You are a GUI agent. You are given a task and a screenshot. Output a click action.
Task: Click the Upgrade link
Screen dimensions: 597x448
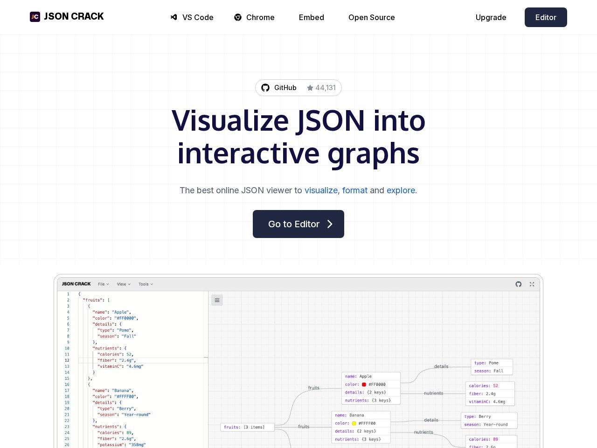[491, 17]
